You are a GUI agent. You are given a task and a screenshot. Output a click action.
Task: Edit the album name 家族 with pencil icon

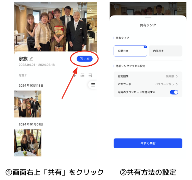point(31,59)
